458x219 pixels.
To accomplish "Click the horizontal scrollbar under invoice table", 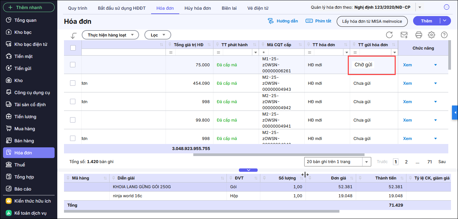I will (278, 155).
